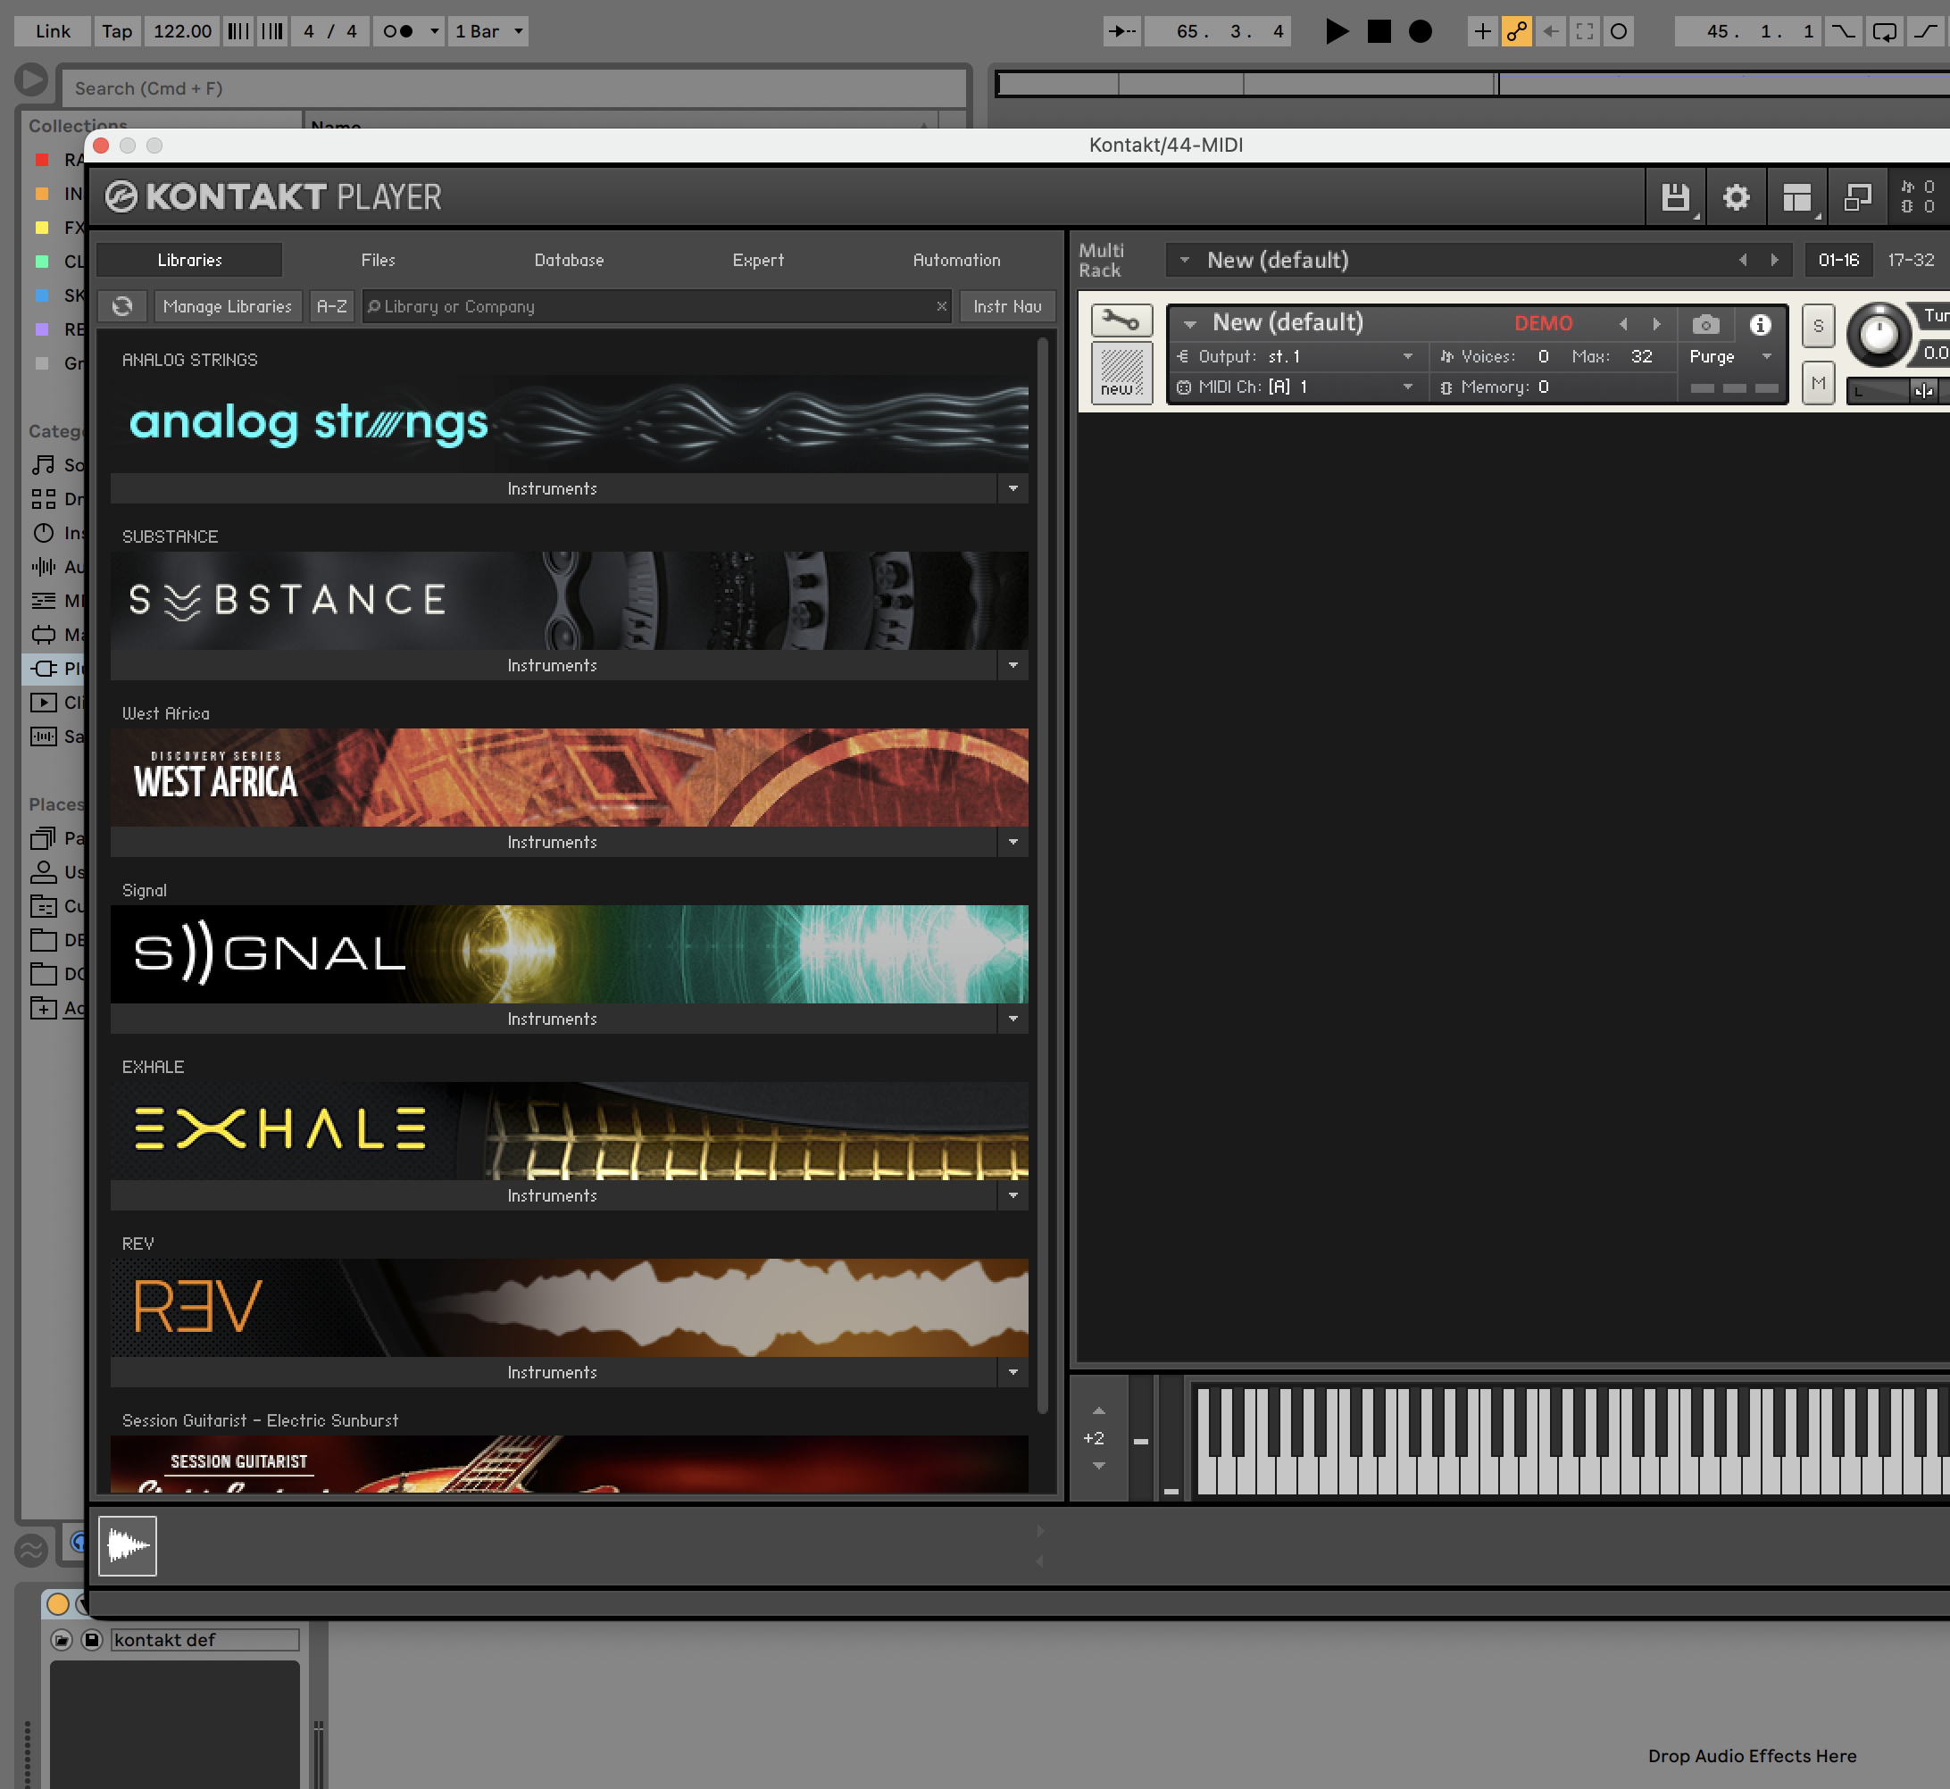The image size is (1950, 1789).
Task: Click Instr Nav button
Action: coord(1007,306)
